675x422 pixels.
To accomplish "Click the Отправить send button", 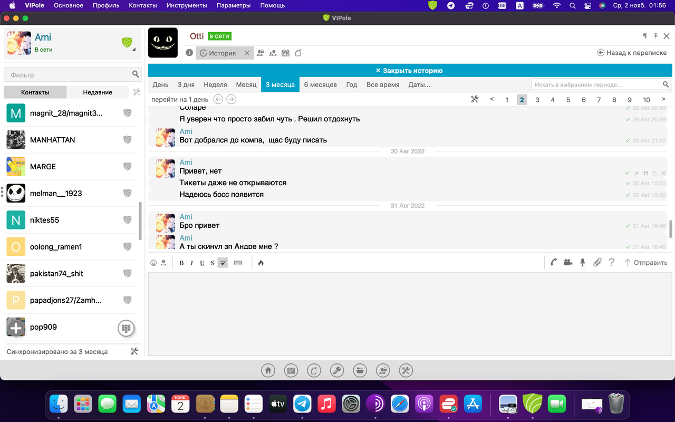I will (x=646, y=263).
